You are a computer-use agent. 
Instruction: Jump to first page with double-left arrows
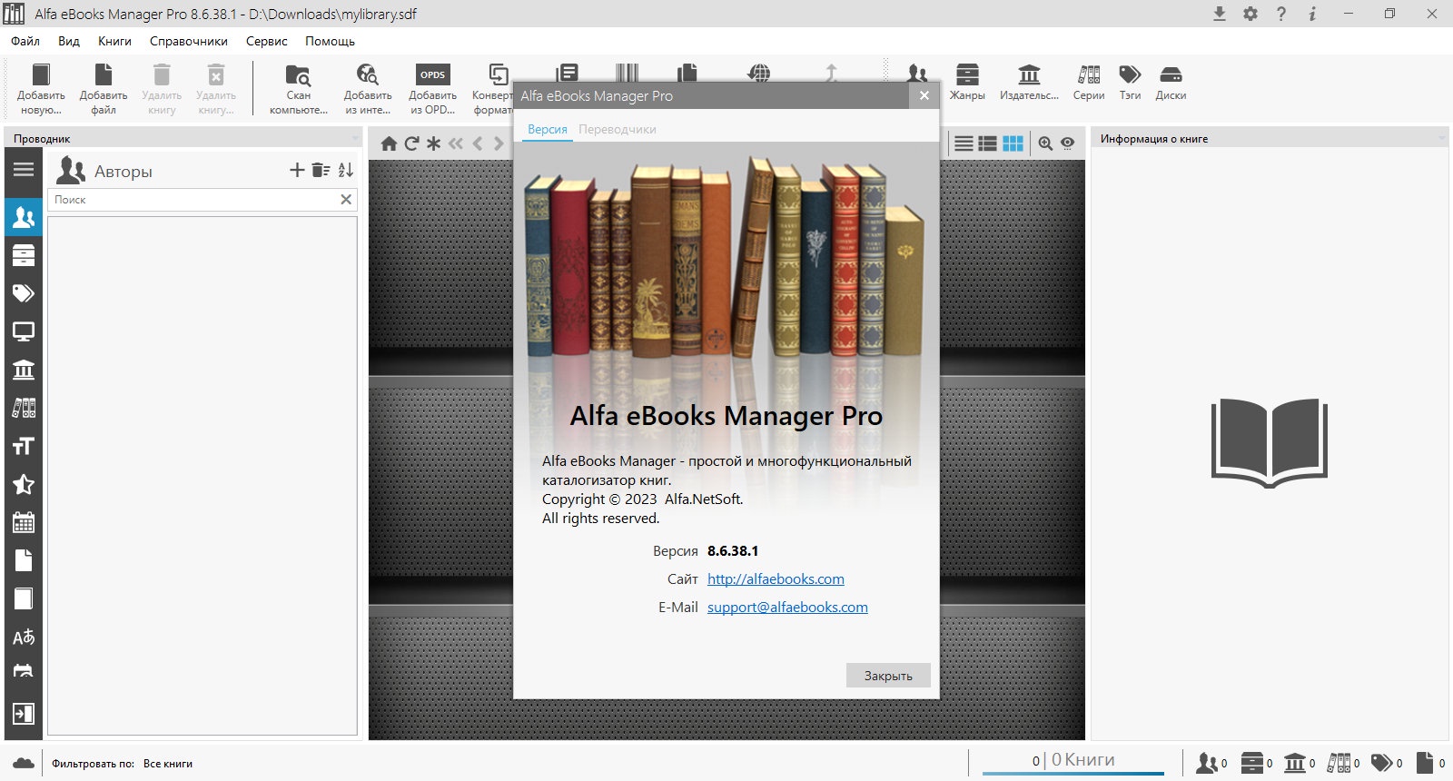tap(456, 143)
